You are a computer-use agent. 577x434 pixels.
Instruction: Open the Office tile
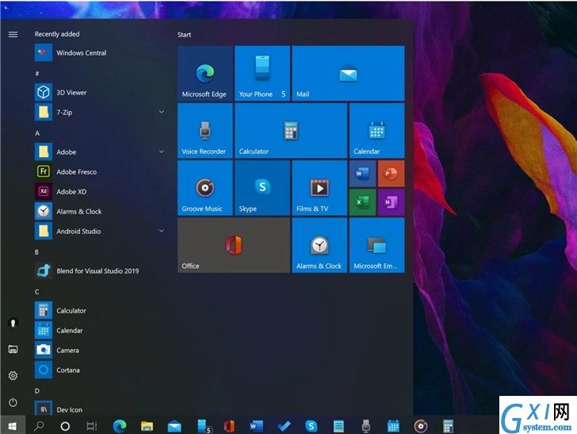(x=234, y=245)
